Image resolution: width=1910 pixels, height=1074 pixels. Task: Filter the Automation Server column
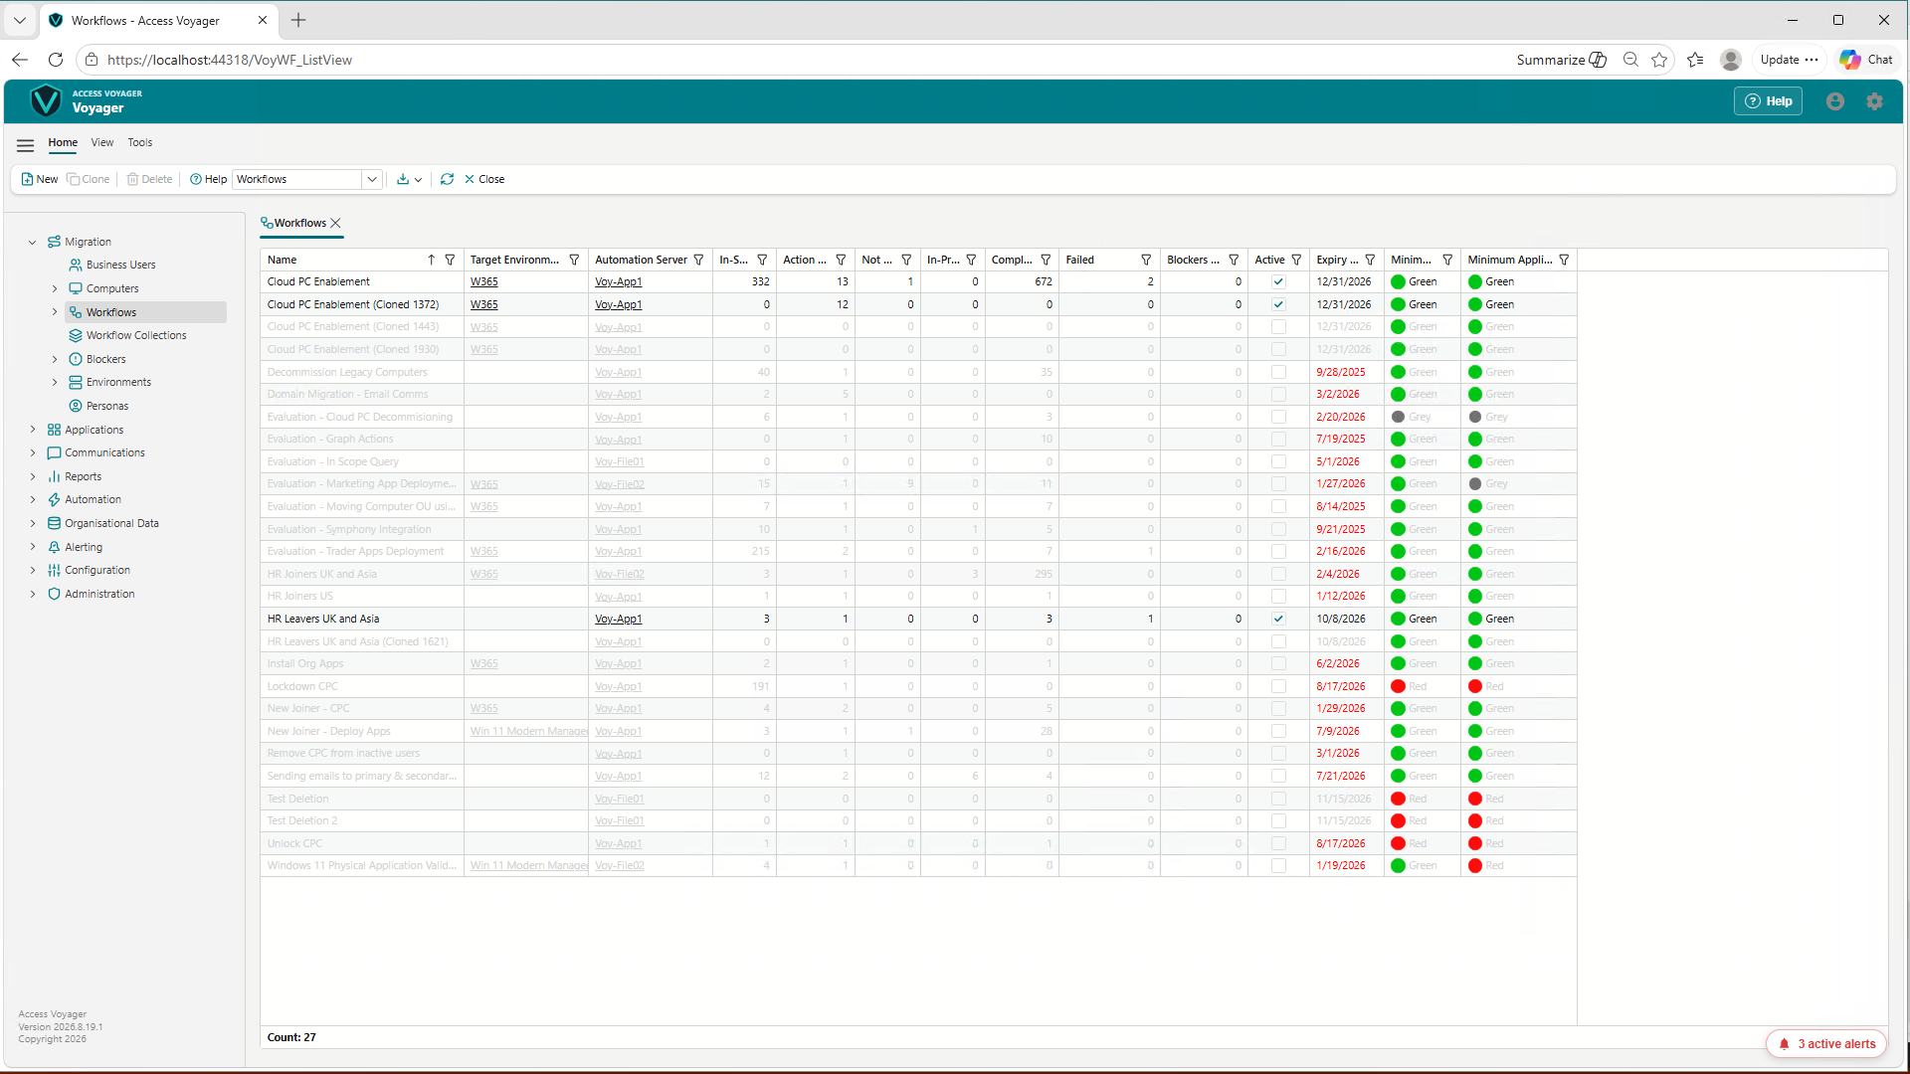click(698, 261)
